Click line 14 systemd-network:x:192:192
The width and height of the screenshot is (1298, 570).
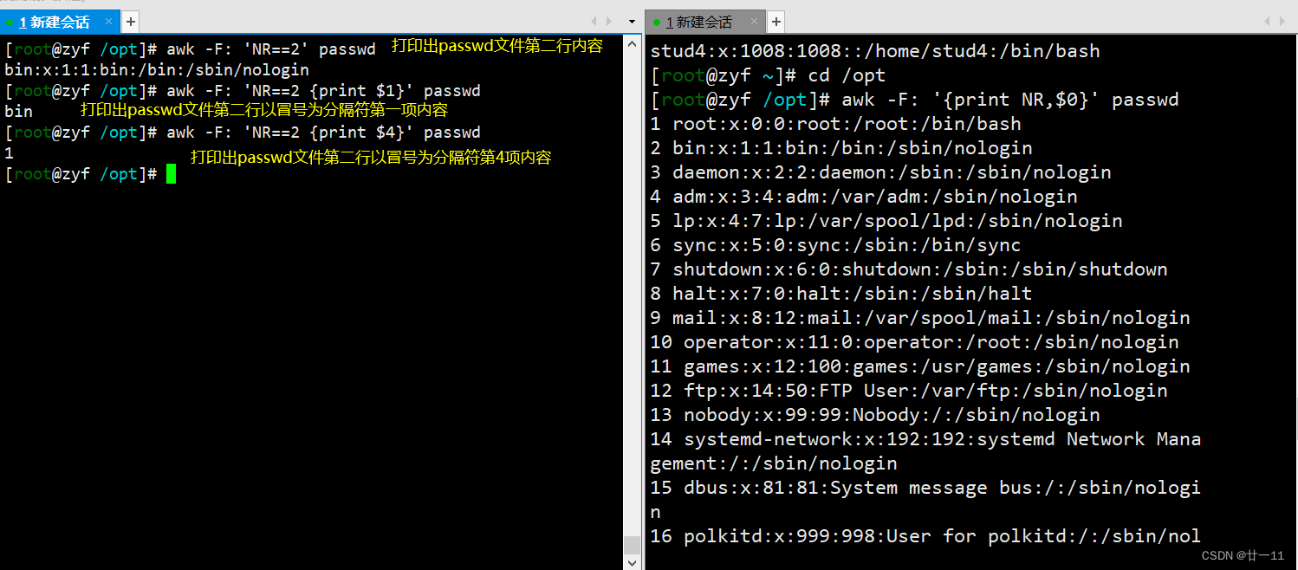coord(925,439)
